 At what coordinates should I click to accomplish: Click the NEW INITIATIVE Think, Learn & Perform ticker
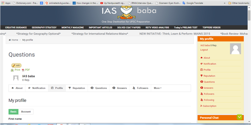click(x=175, y=34)
